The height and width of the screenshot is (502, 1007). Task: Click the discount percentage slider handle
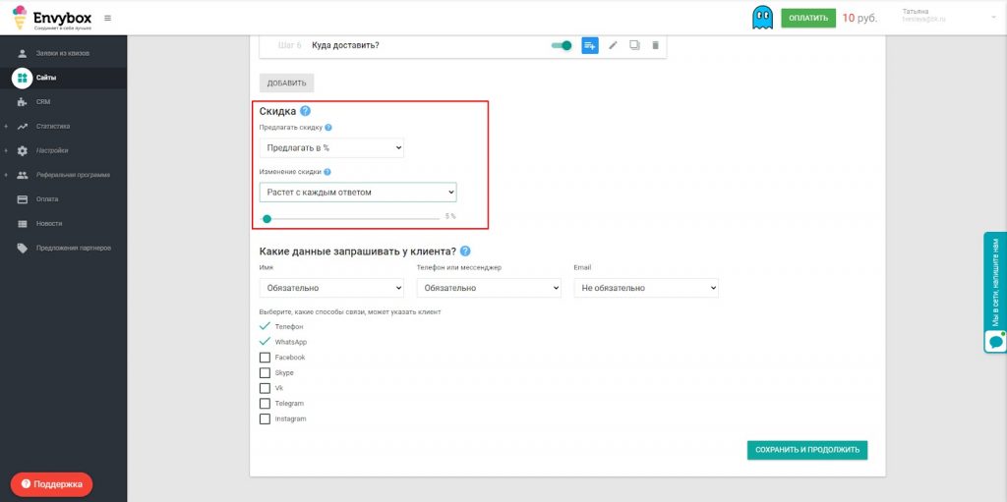267,219
